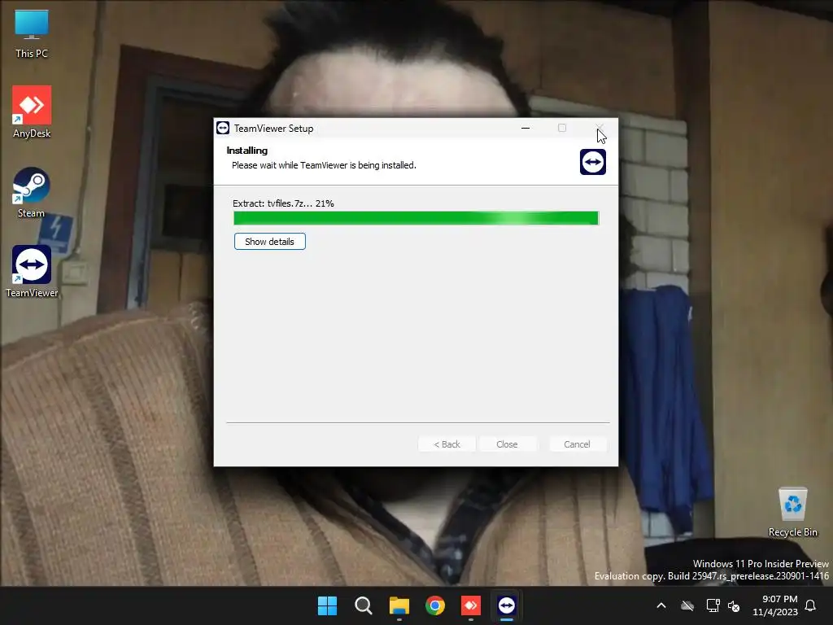Launch Google Chrome from taskbar
This screenshot has width=833, height=625.
pyautogui.click(x=435, y=605)
